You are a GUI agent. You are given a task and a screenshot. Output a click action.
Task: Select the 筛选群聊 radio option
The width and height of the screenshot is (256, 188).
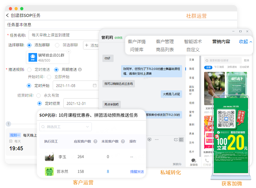(57, 45)
